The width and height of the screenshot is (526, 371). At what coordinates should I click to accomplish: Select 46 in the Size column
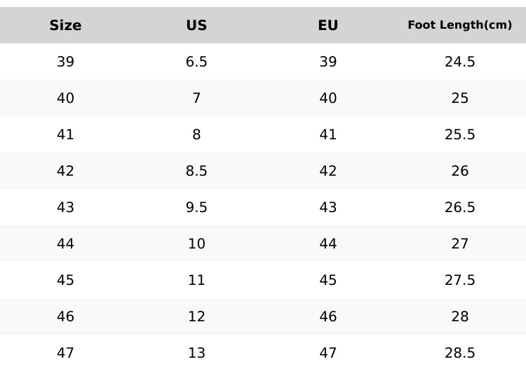pos(65,316)
